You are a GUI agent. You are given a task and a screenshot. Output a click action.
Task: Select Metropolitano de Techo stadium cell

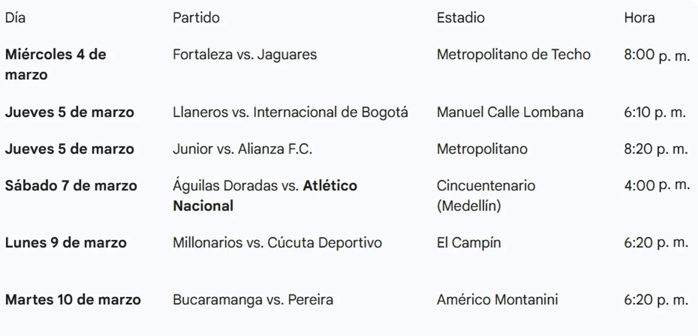[513, 54]
